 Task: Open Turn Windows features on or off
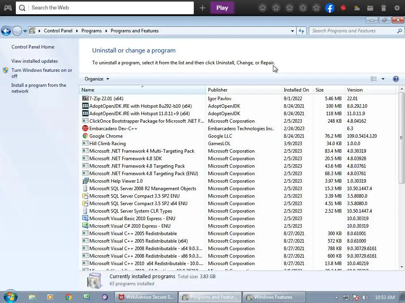[x=42, y=73]
